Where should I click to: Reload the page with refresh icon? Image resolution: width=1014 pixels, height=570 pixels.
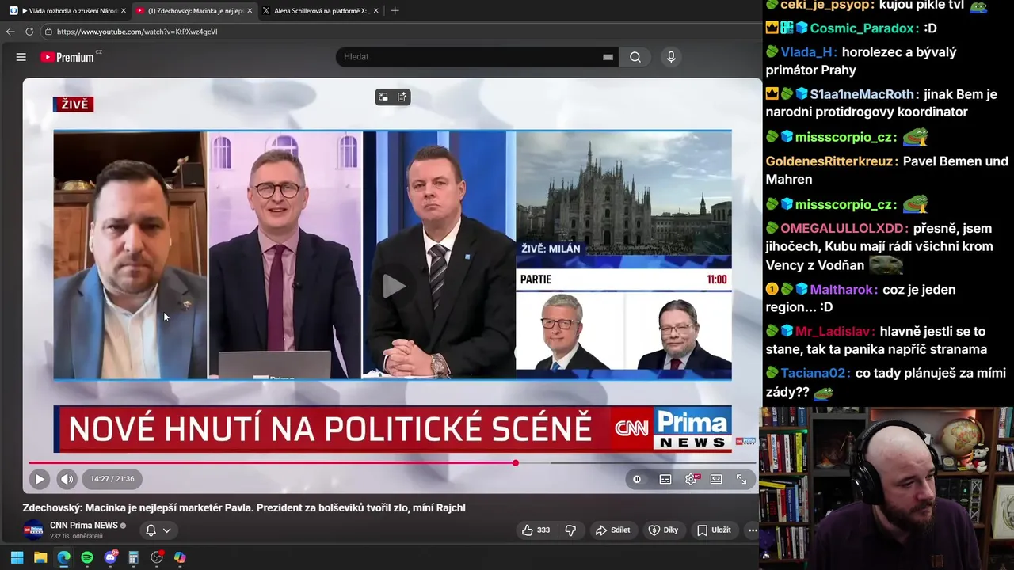click(x=29, y=32)
